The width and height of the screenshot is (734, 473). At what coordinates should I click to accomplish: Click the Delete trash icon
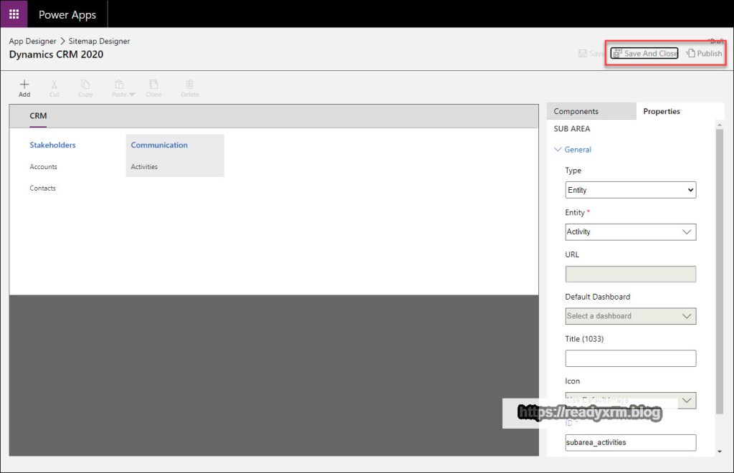189,85
